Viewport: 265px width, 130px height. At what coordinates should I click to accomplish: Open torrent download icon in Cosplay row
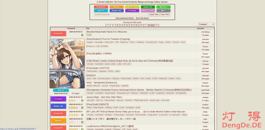click(x=82, y=100)
